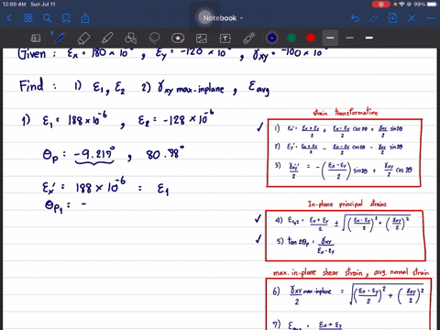440x330 pixels.
Task: Add a new page to the notebook
Action: pyautogui.click(x=392, y=18)
